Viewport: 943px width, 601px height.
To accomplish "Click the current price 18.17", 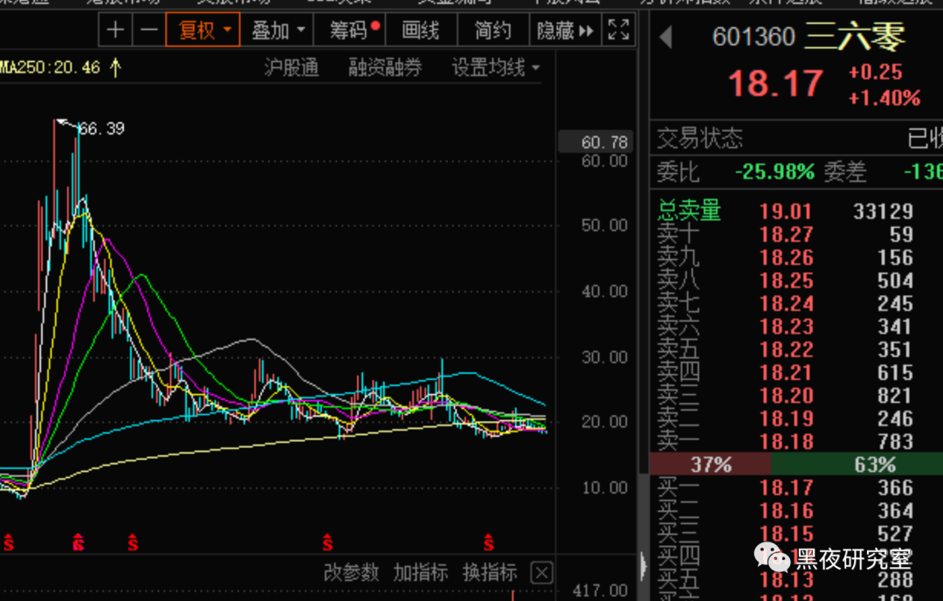I will (x=776, y=84).
